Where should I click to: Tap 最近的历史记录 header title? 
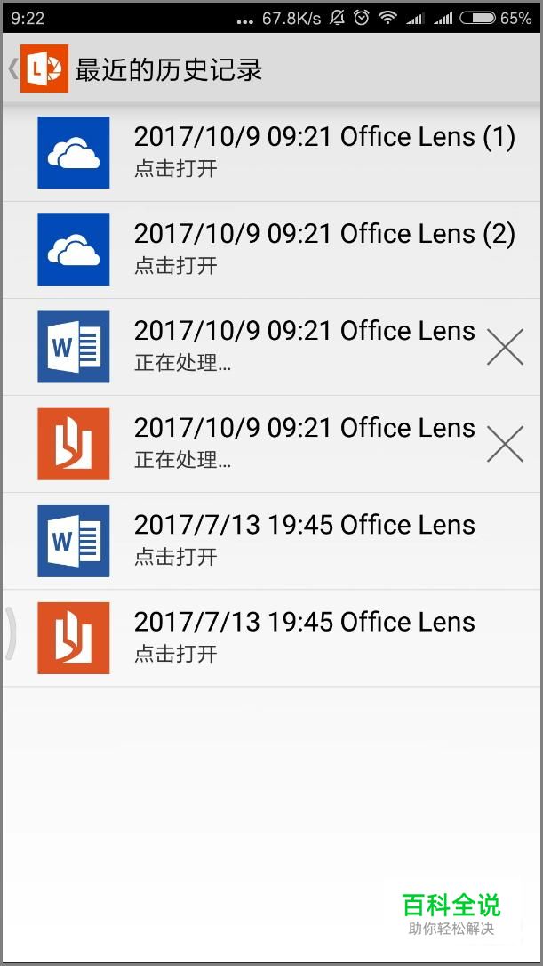(169, 69)
